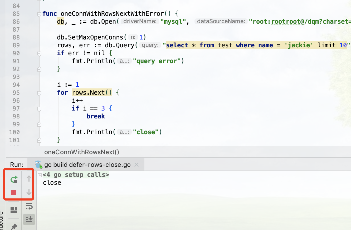Viewport: 351px width, 230px height.
Task: Expand the <4 go setup calls> fold
Action: click(40, 175)
